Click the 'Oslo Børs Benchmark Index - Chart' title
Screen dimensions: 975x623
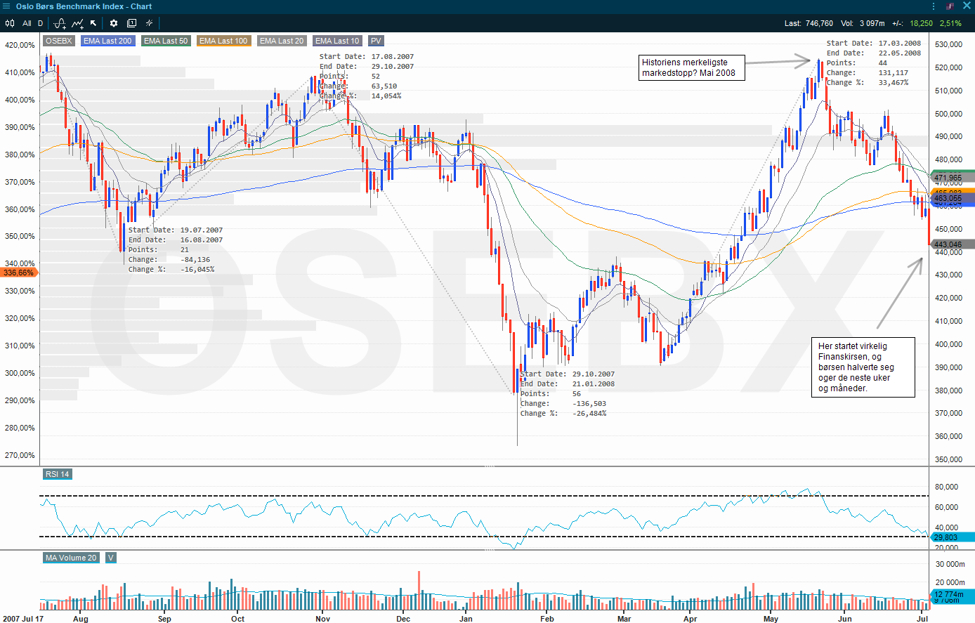tap(84, 6)
